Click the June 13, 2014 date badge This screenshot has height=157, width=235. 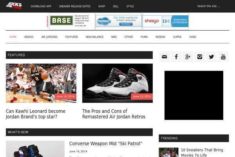point(142,97)
